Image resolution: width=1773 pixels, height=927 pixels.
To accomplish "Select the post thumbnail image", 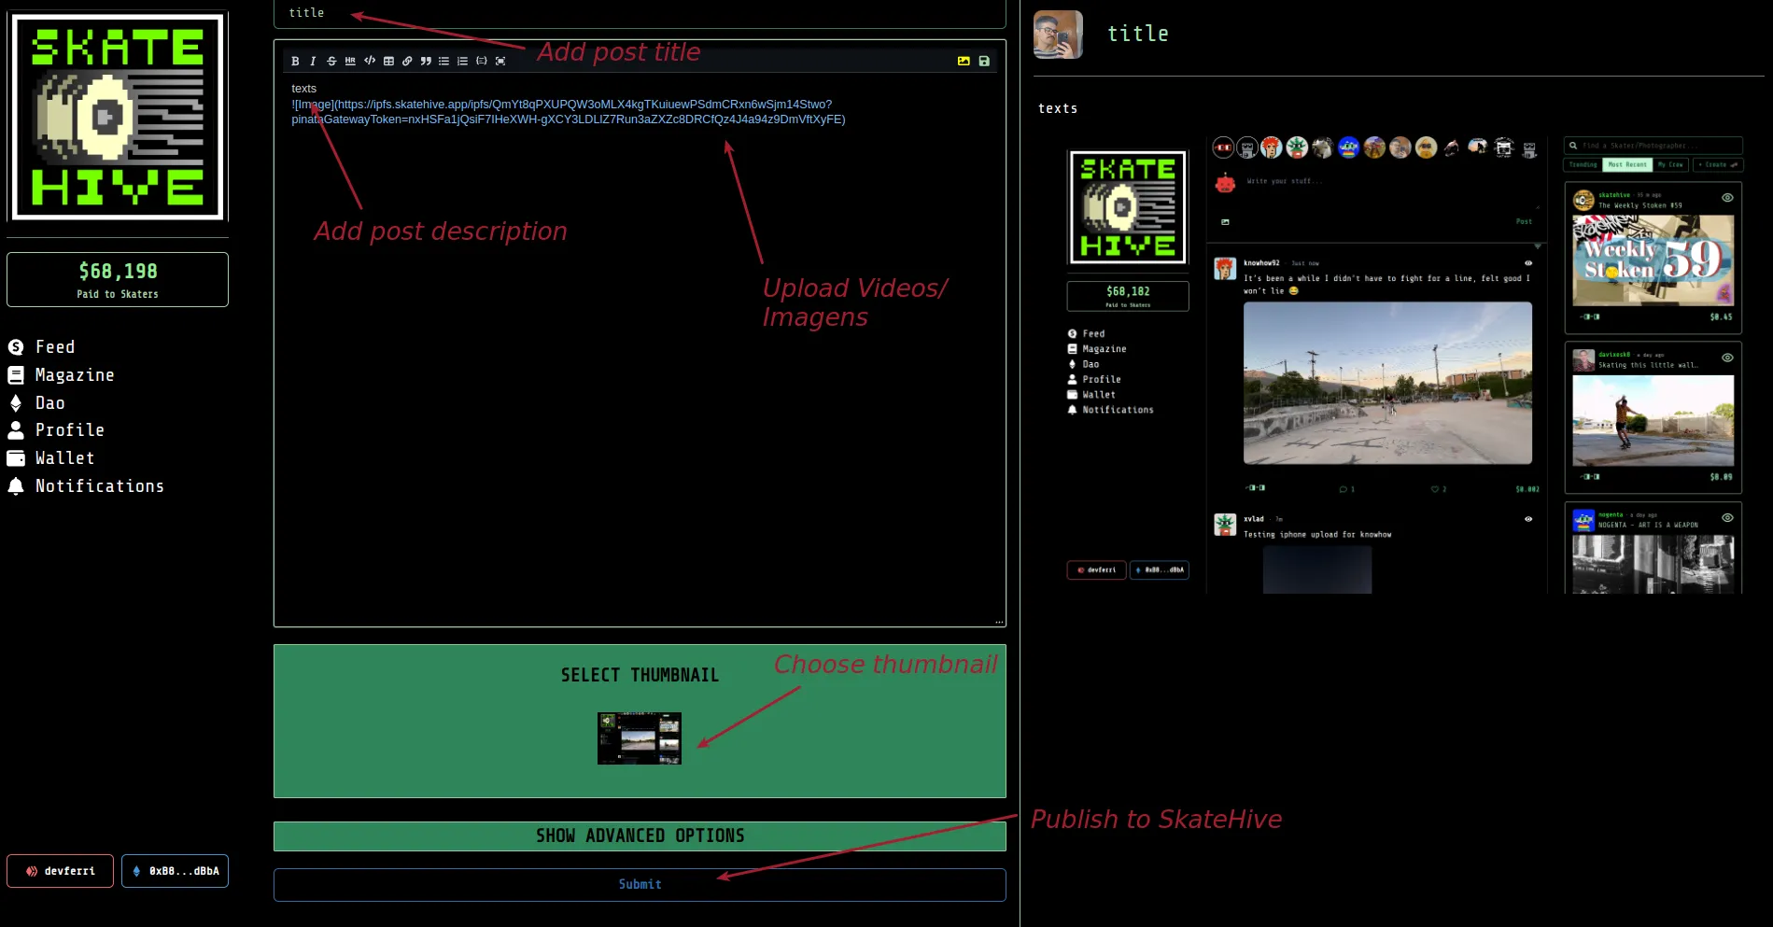I will [x=640, y=737].
